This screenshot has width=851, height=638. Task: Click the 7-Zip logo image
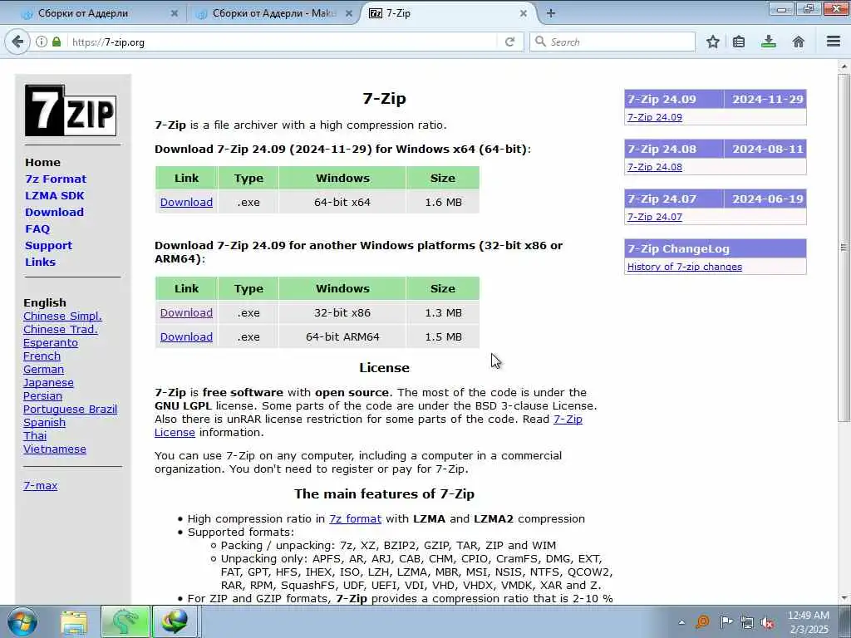[x=71, y=110]
